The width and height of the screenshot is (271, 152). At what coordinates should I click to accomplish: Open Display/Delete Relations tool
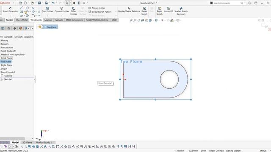click(x=129, y=10)
